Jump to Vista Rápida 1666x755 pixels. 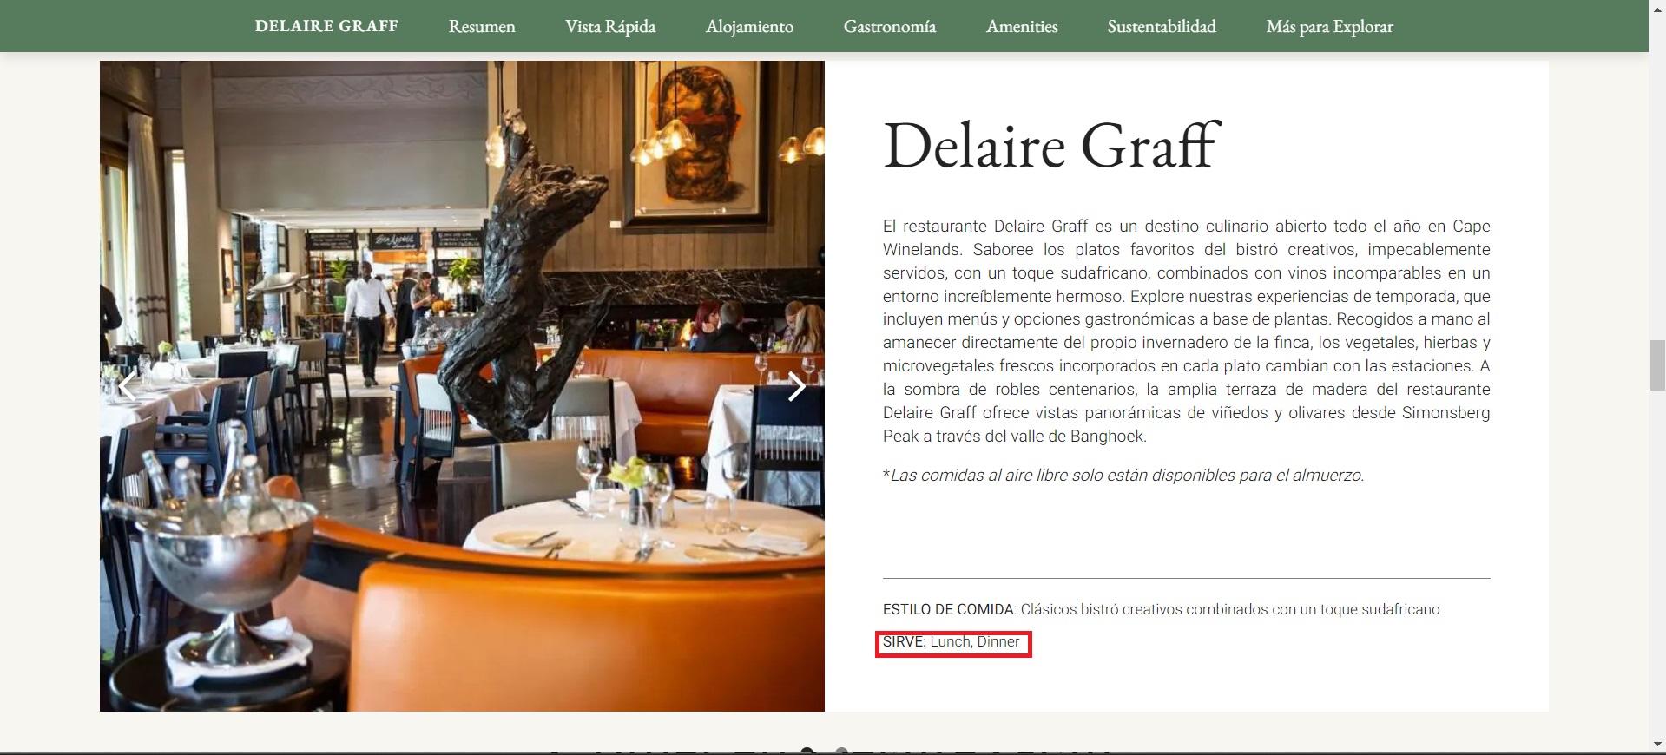pos(610,27)
